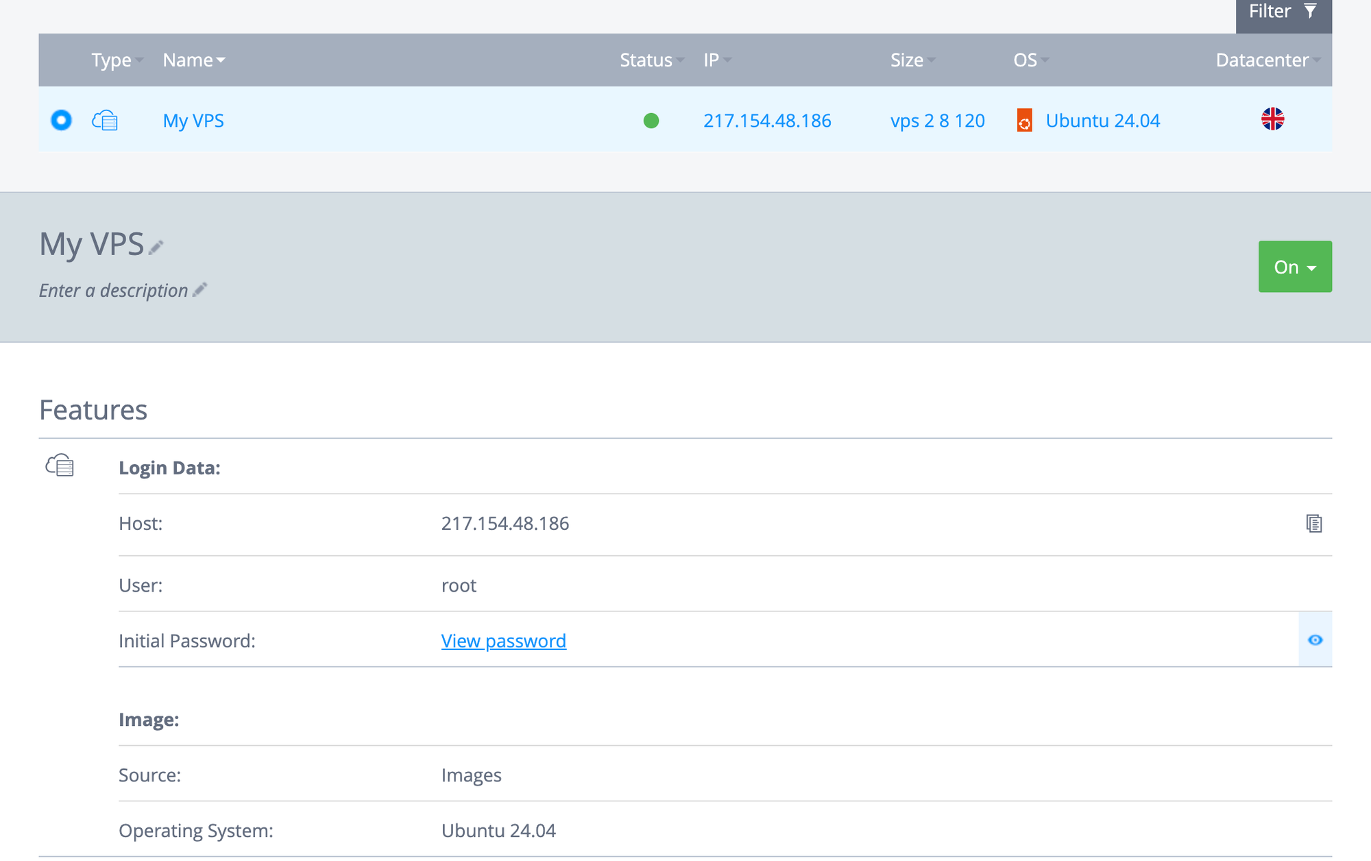Reveal password with the eye icon

1315,640
